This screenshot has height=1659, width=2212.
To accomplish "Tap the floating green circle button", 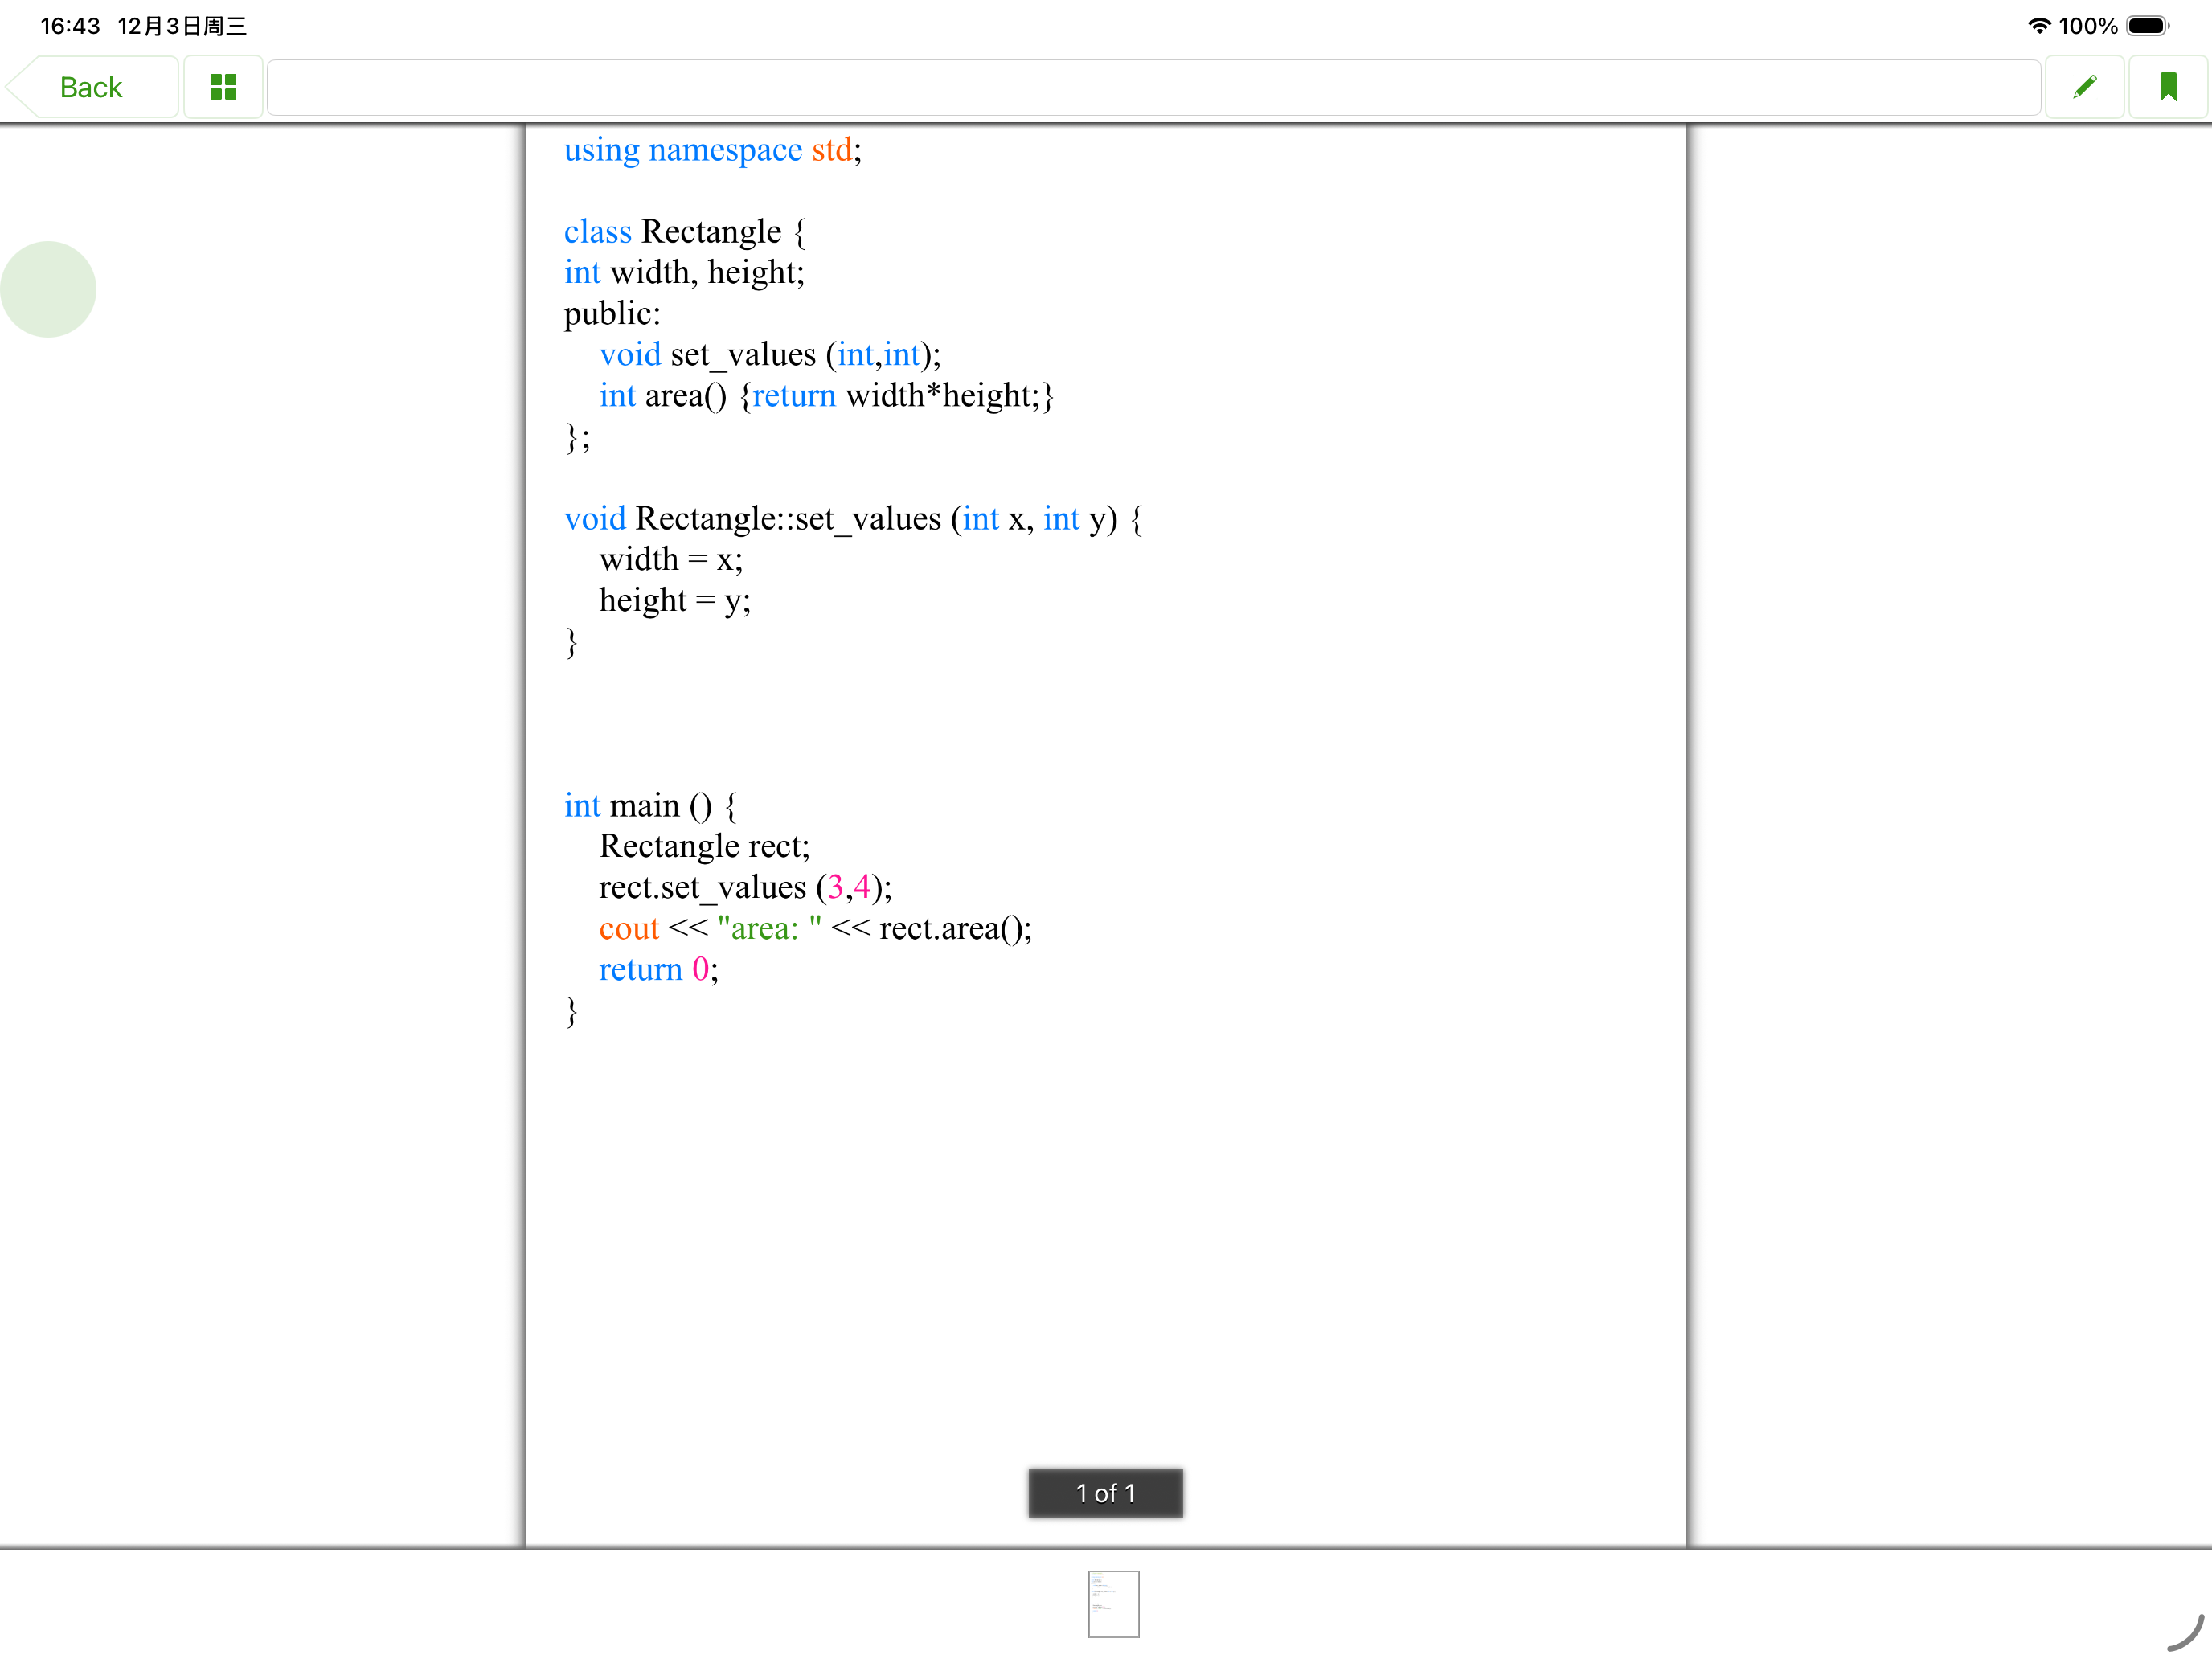I will click(48, 290).
